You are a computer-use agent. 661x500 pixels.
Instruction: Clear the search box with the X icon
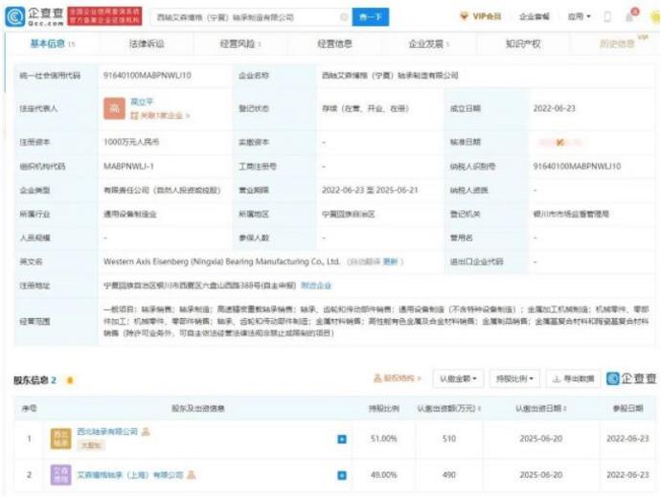click(x=344, y=17)
